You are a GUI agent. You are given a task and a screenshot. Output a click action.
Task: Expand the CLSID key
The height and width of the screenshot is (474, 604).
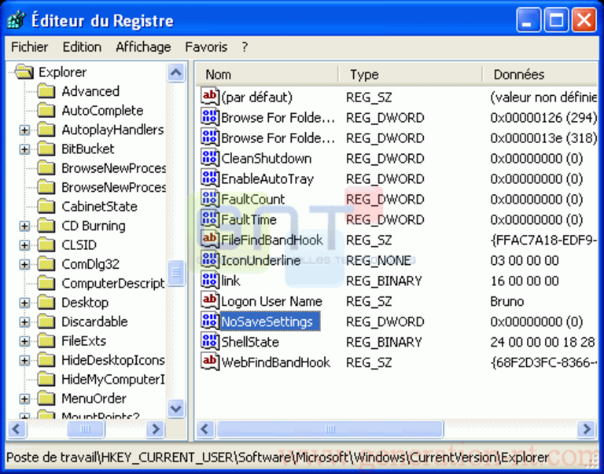click(24, 245)
